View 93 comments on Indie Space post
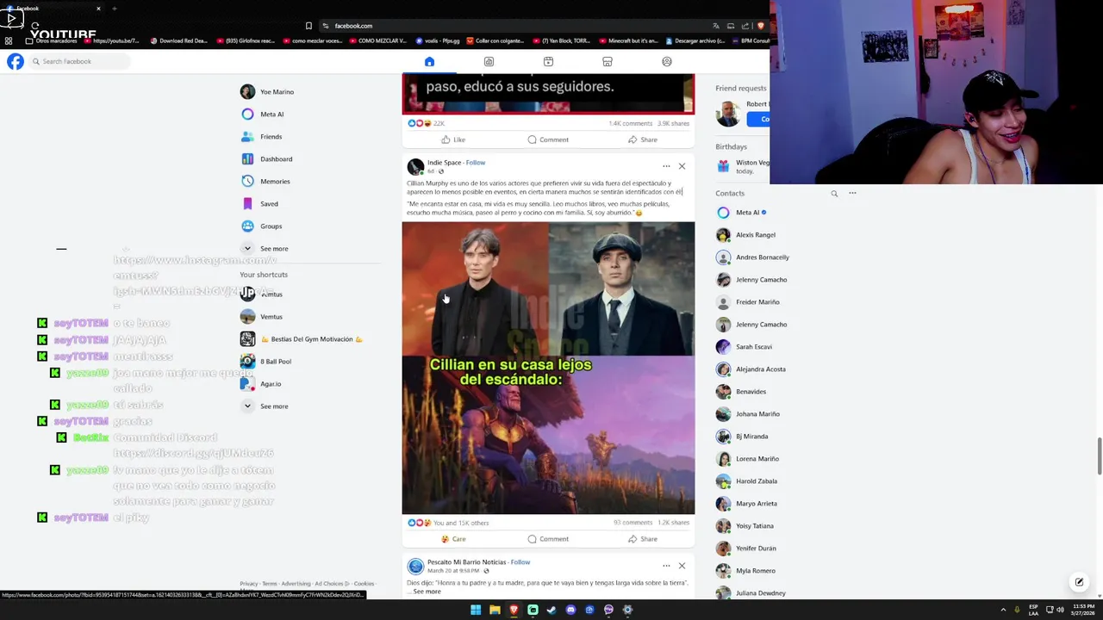1103x620 pixels. (633, 523)
